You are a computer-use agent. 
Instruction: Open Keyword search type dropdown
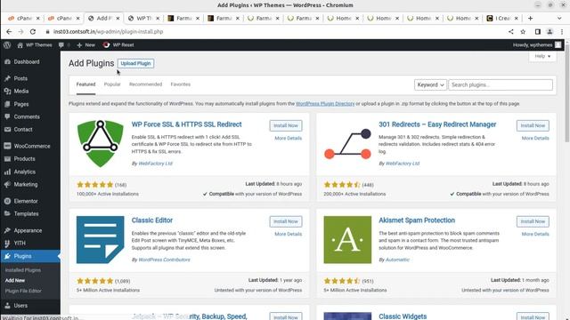coord(430,85)
